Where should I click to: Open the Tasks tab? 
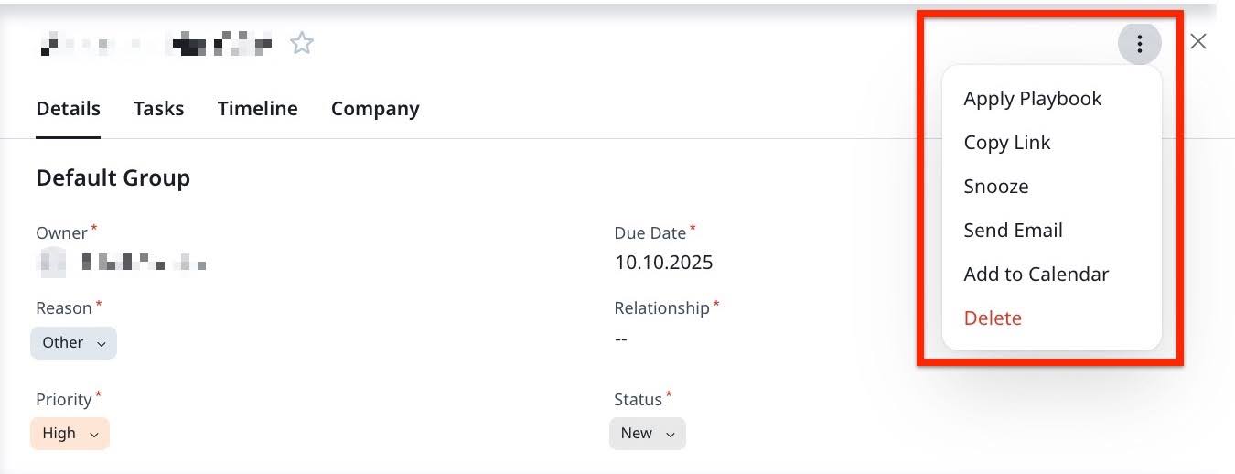click(x=158, y=109)
